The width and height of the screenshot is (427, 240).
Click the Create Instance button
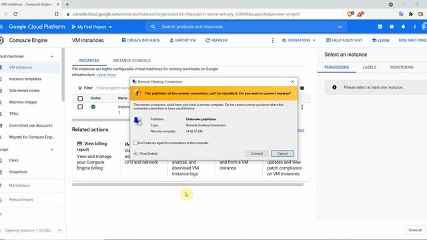[x=141, y=40]
